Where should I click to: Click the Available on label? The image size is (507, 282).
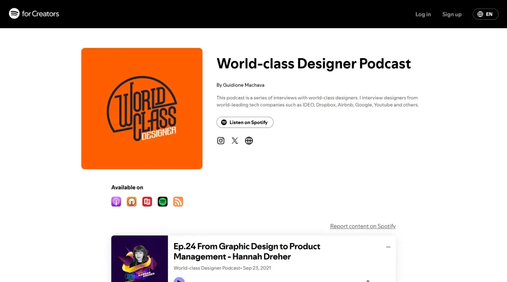tap(127, 187)
